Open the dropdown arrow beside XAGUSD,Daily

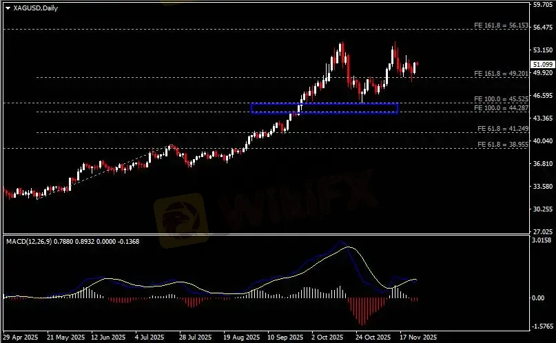(x=7, y=8)
